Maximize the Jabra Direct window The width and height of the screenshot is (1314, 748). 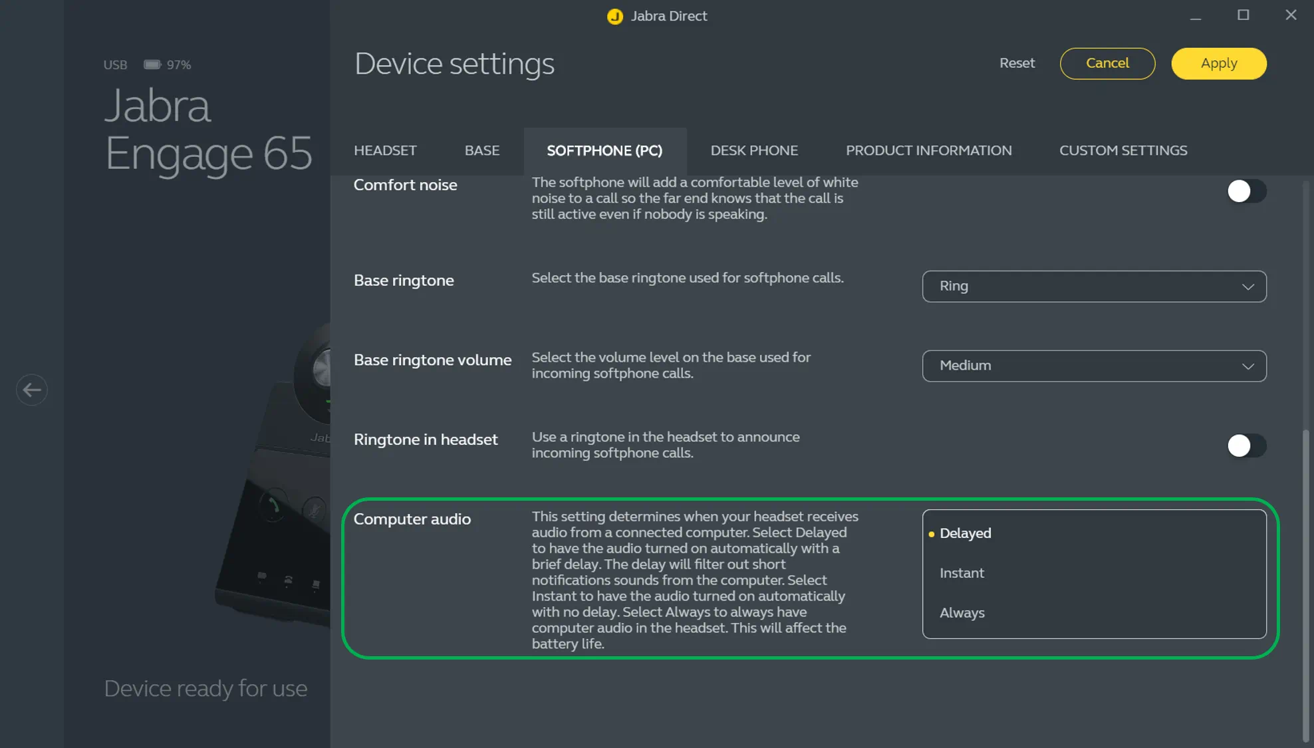tap(1243, 15)
